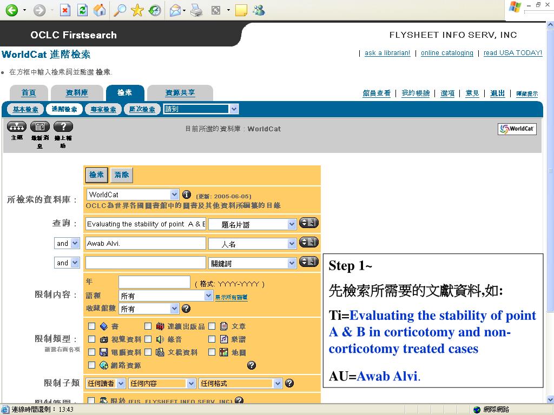Open the second 'and' operator dropdown

(67, 263)
